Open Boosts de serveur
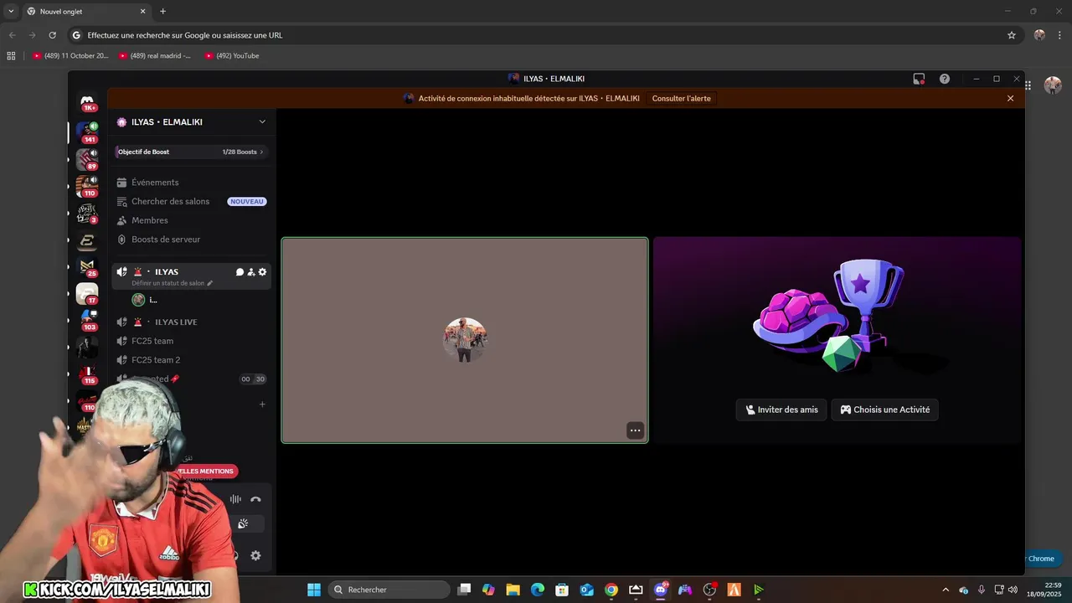The width and height of the screenshot is (1072, 603). pos(191,240)
